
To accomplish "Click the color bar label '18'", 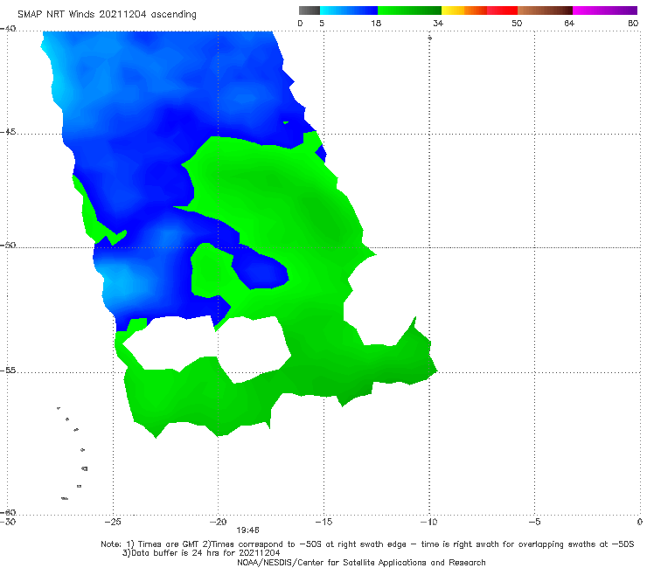I will click(376, 23).
